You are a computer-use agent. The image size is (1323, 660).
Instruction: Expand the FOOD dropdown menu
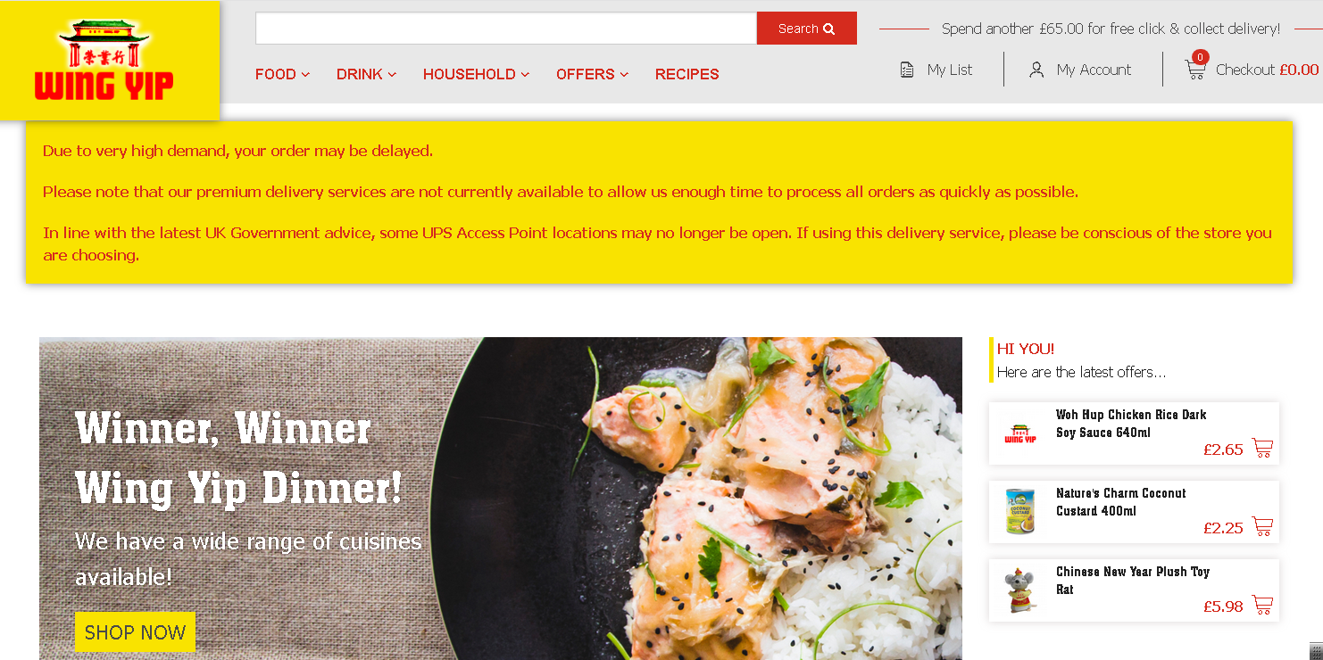click(282, 74)
